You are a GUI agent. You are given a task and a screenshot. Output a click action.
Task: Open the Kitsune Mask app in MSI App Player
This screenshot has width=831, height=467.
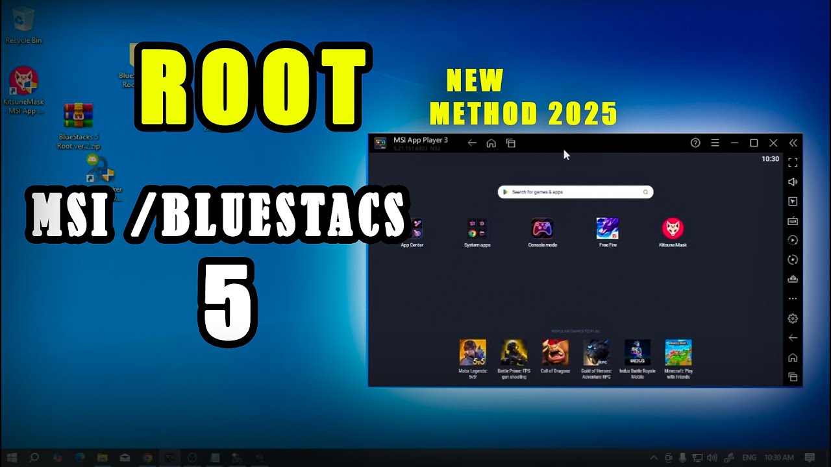click(673, 228)
